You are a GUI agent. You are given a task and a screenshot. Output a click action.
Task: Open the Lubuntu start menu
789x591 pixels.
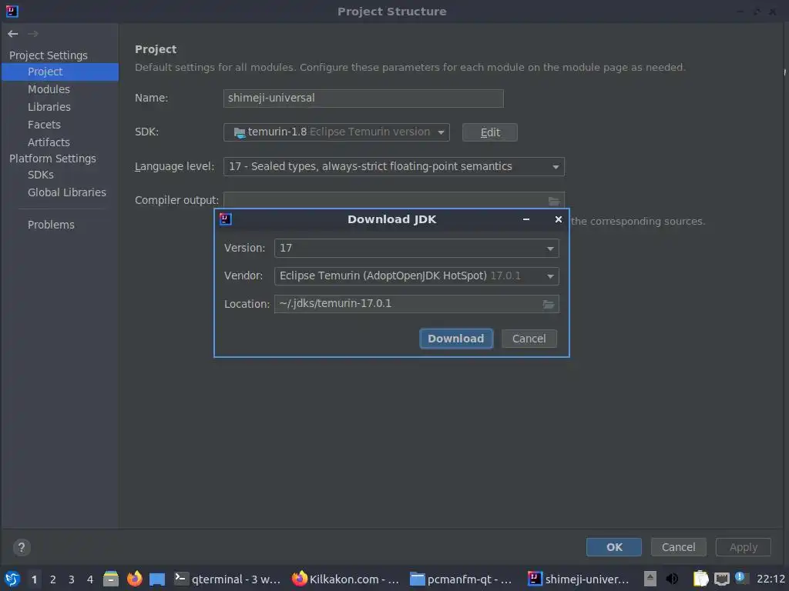12,579
